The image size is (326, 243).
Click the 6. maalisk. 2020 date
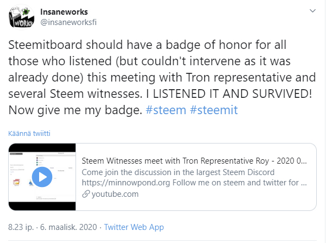coord(68,227)
